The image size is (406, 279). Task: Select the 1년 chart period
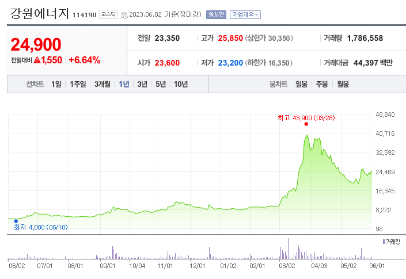click(124, 84)
